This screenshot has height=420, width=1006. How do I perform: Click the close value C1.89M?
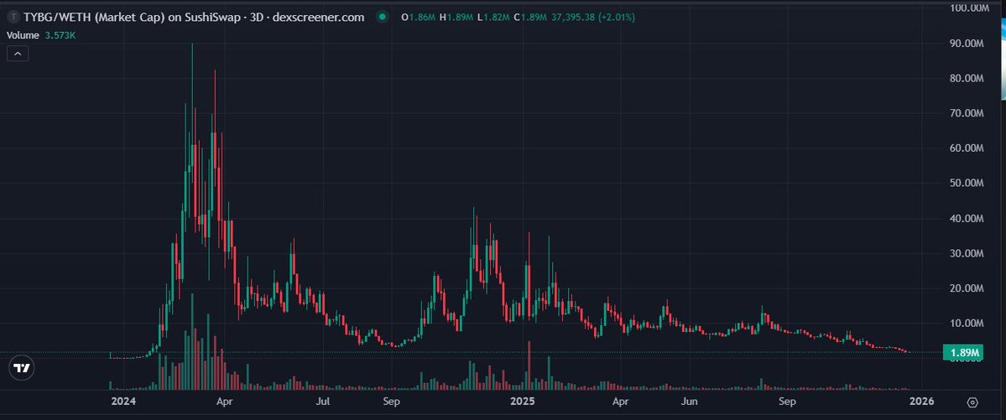(530, 18)
